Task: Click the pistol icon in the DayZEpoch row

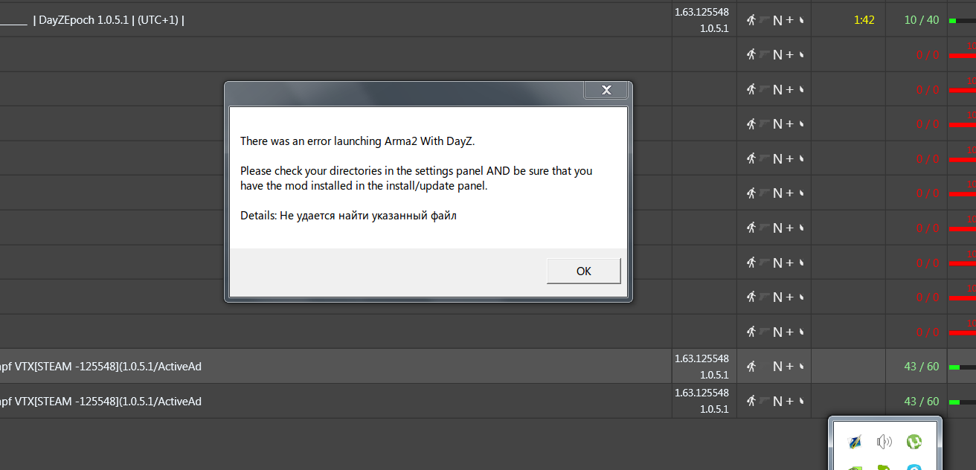Action: click(764, 20)
